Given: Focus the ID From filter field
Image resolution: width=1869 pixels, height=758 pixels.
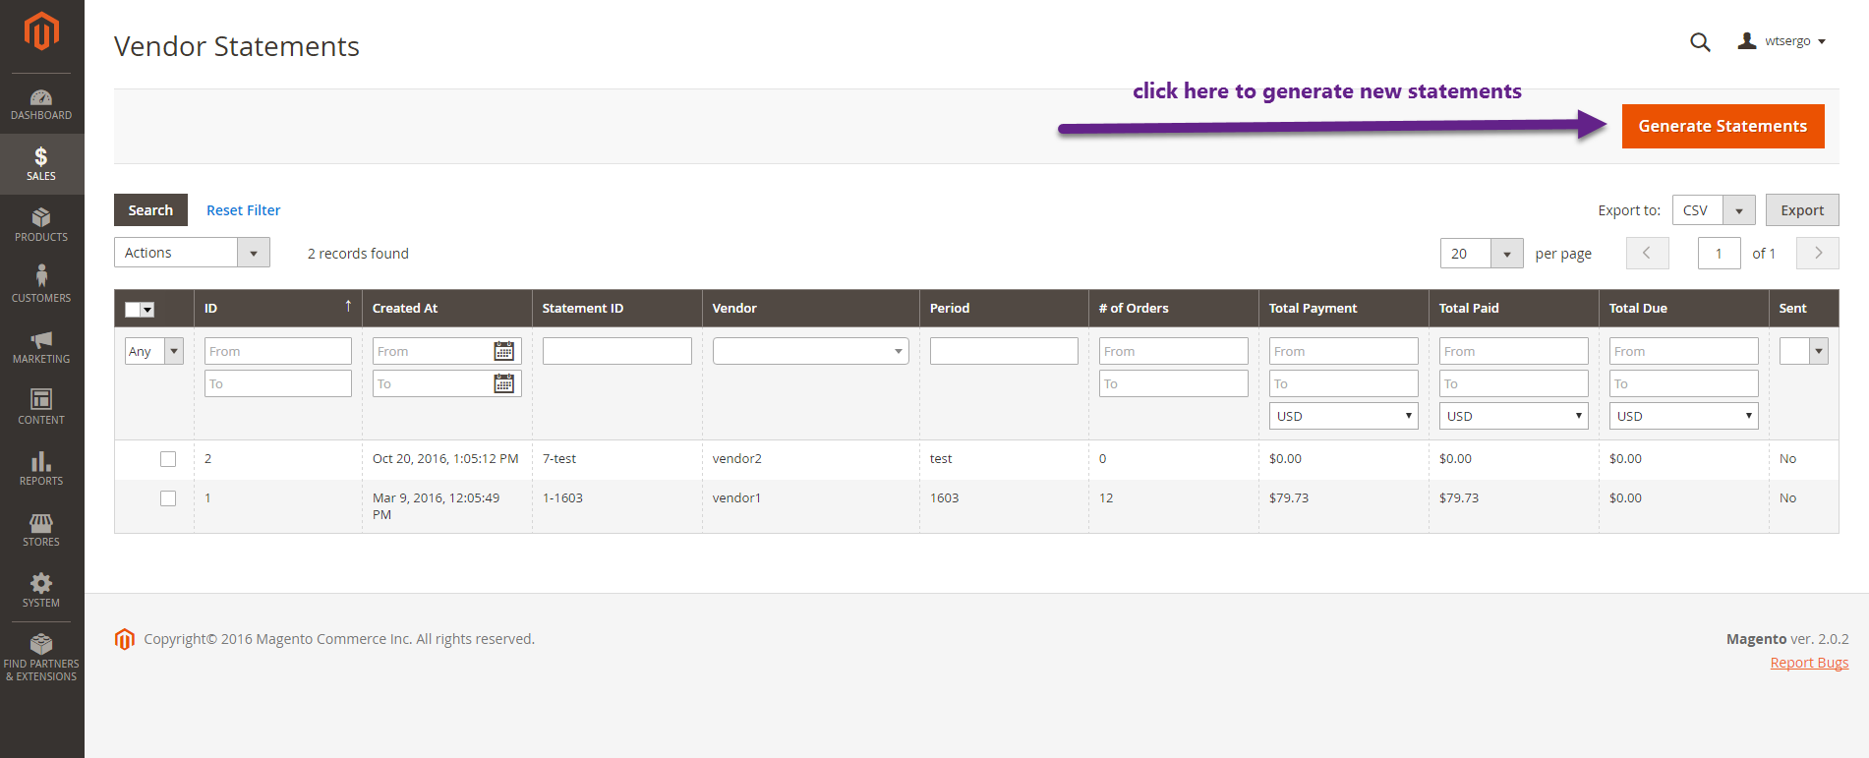Looking at the screenshot, I should coord(278,351).
